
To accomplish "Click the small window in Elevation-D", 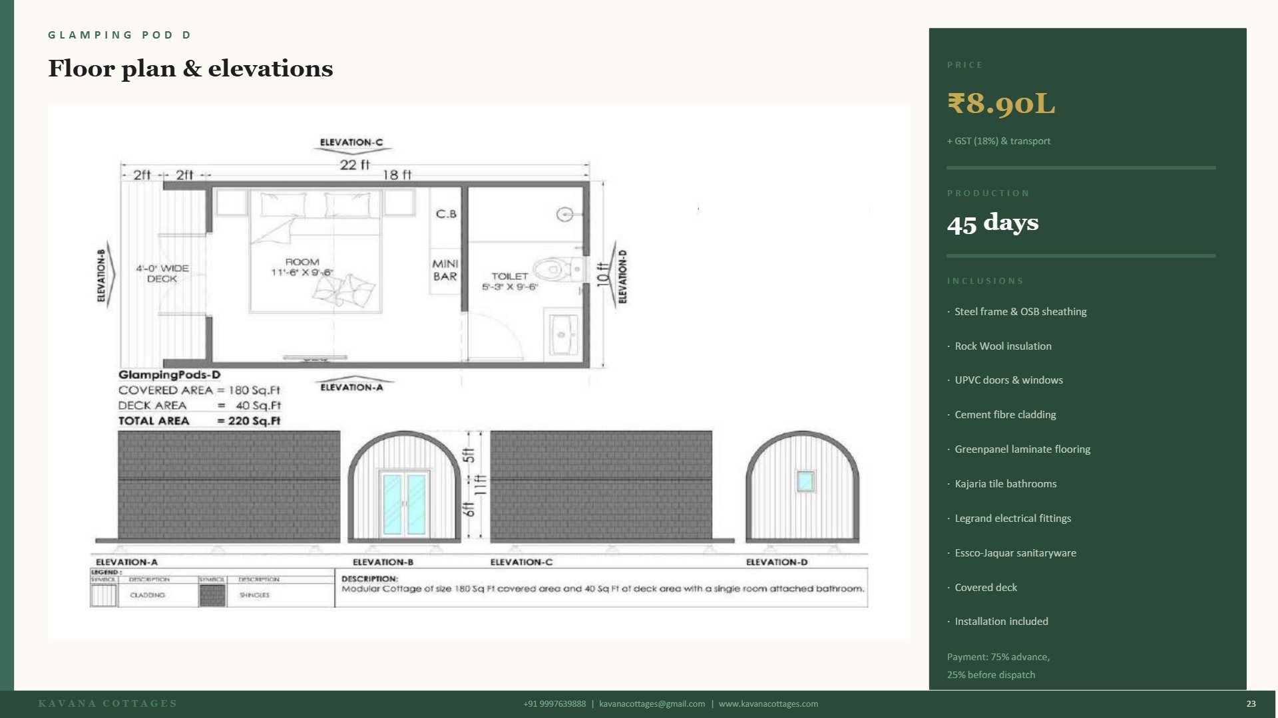I will point(805,481).
